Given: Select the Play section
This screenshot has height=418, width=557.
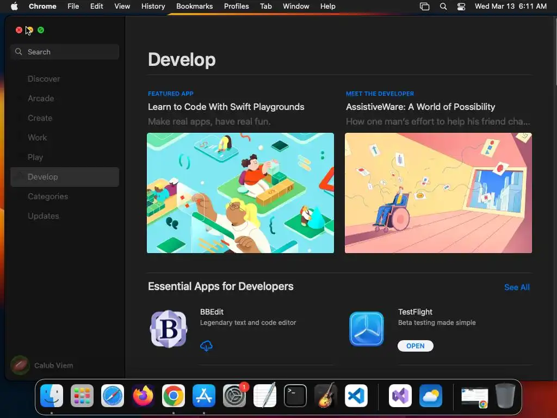Looking at the screenshot, I should pos(65,157).
